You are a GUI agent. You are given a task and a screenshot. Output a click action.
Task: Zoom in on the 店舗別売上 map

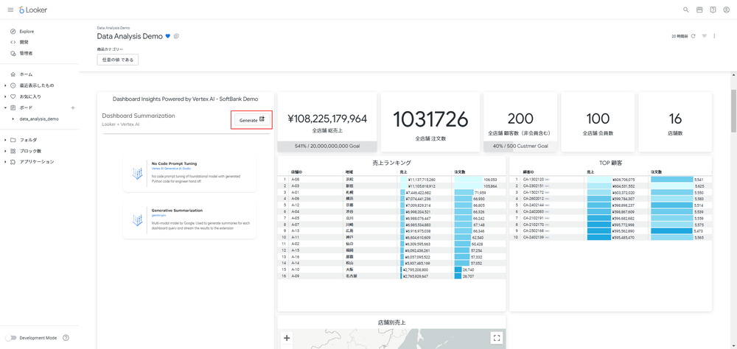coord(287,338)
